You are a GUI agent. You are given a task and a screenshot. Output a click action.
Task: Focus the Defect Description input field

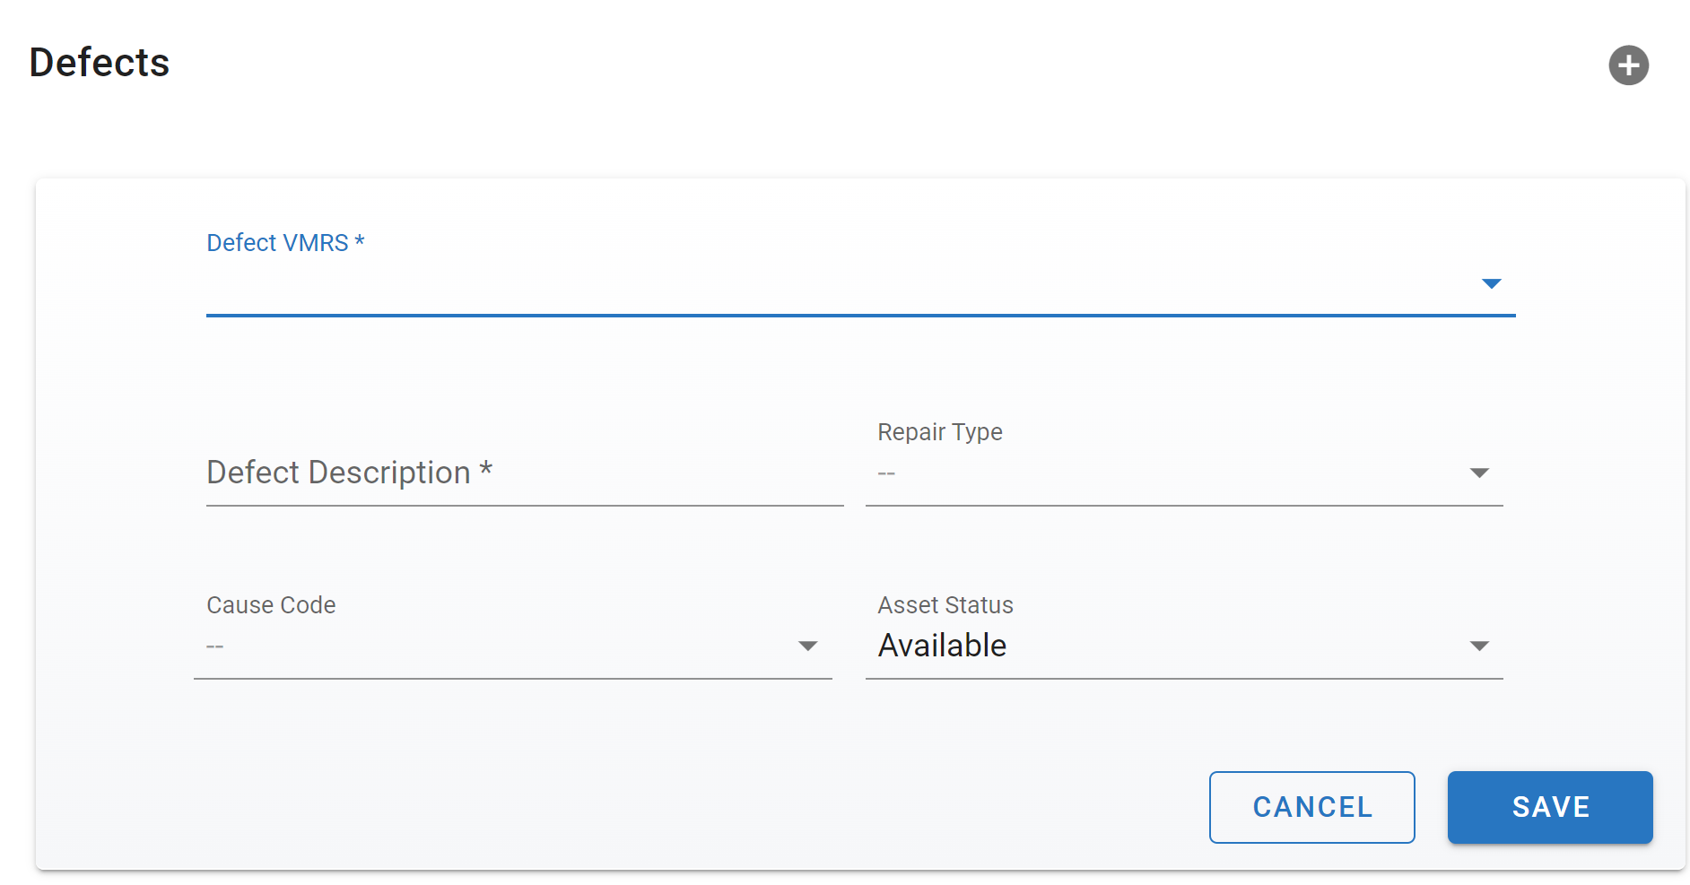pyautogui.click(x=524, y=473)
